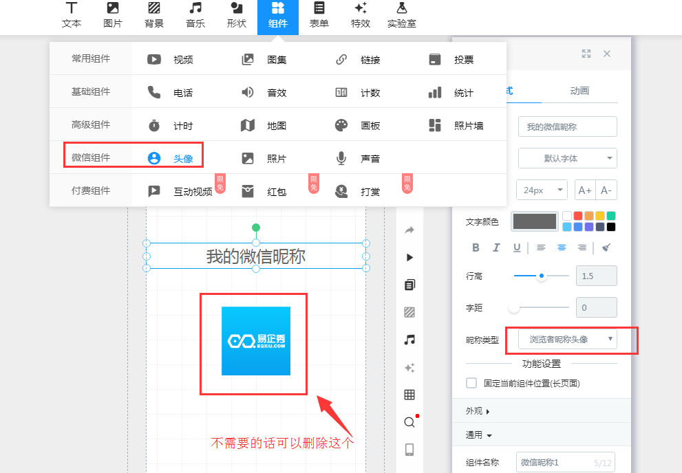Open the 特效 effects tool
The height and width of the screenshot is (473, 682).
[361, 15]
